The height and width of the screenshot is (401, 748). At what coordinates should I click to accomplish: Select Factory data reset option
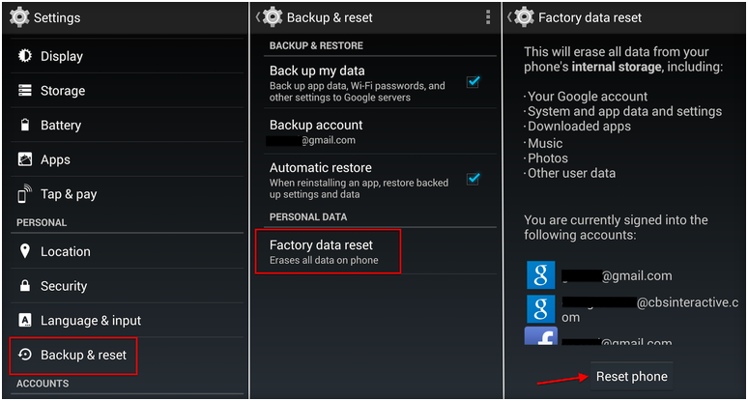(327, 251)
